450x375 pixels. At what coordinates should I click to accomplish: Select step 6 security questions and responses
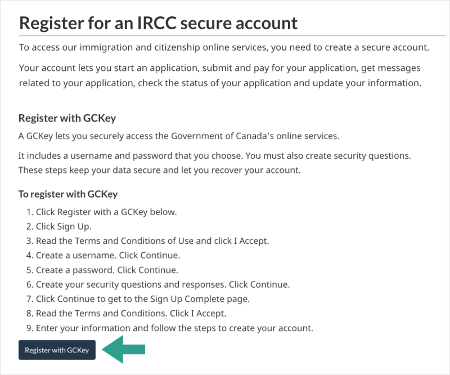(x=158, y=284)
